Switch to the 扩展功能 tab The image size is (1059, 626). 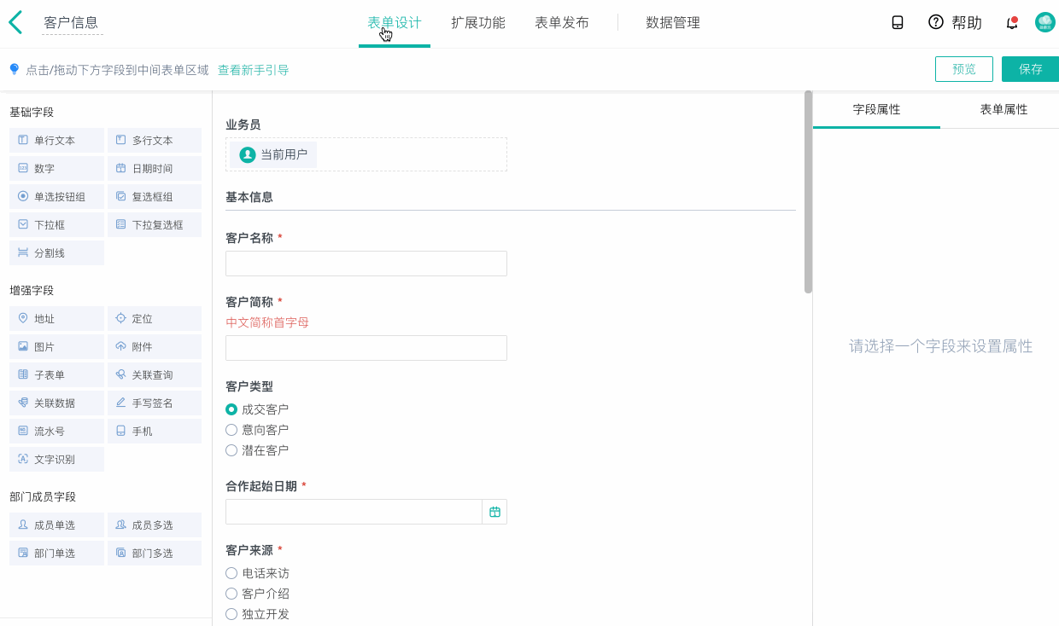point(478,23)
